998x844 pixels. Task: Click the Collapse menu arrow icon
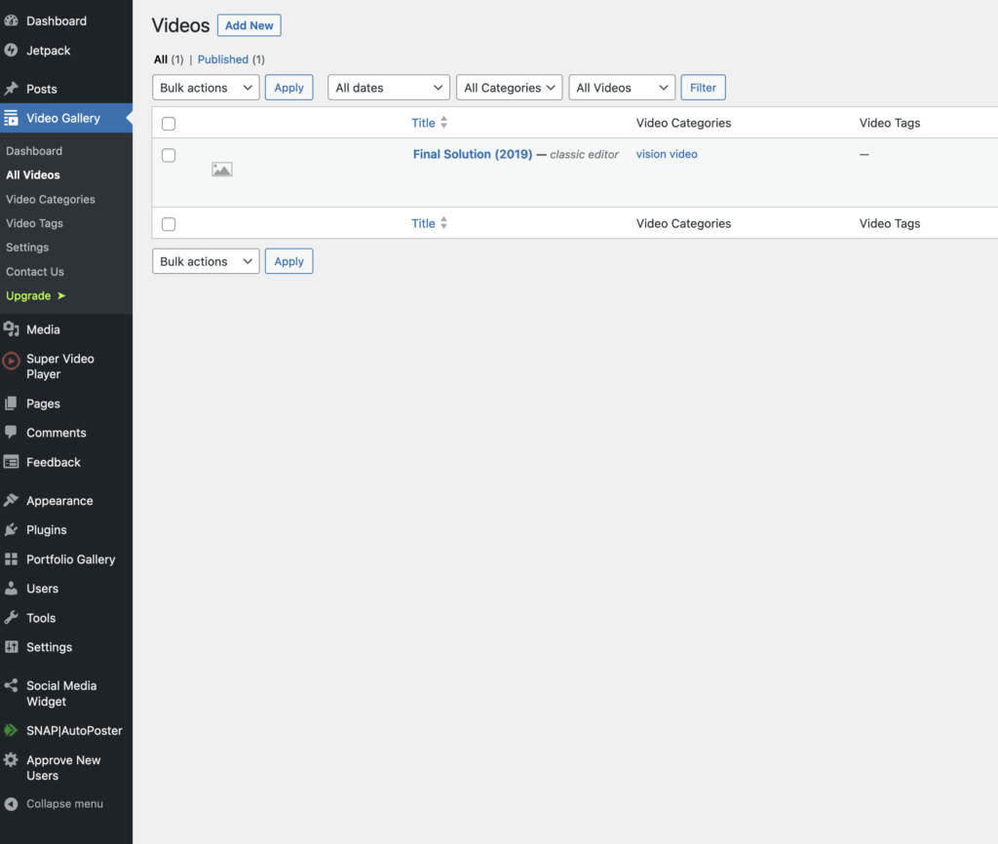pyautogui.click(x=11, y=804)
